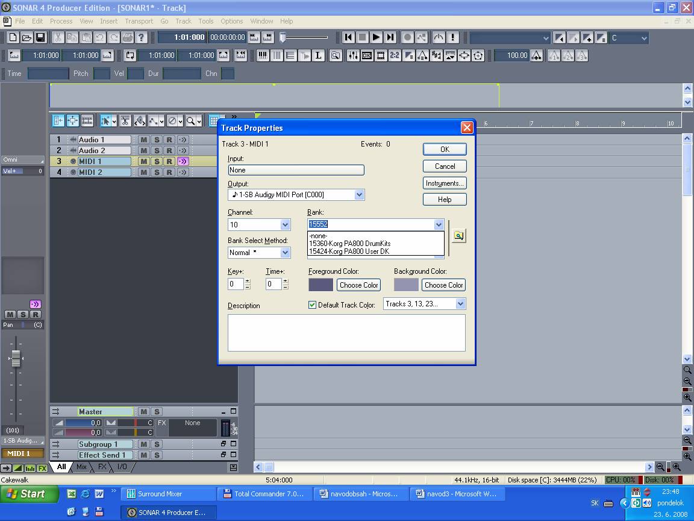Rewind to start in transport toolbar

click(x=348, y=37)
